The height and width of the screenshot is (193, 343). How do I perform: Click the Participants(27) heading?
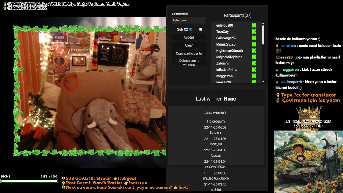(238, 16)
